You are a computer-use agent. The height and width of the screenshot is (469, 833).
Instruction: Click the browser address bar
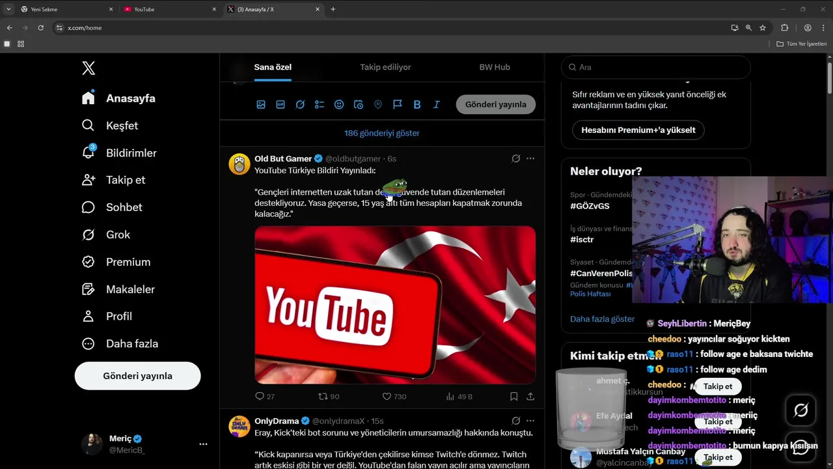[x=390, y=28]
